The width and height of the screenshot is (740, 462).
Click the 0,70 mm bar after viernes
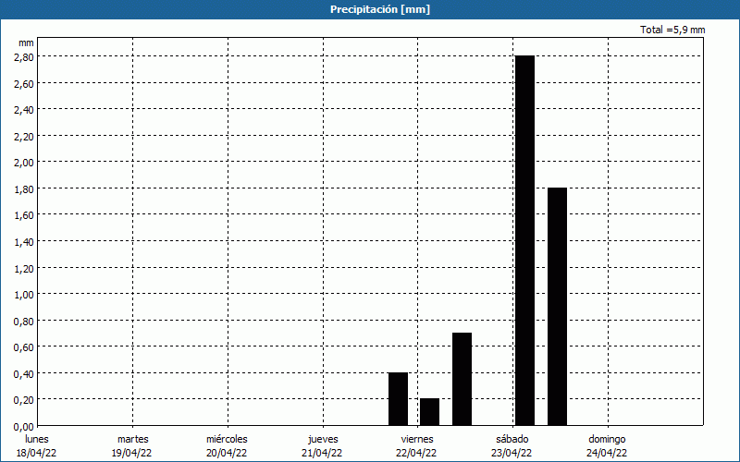462,379
